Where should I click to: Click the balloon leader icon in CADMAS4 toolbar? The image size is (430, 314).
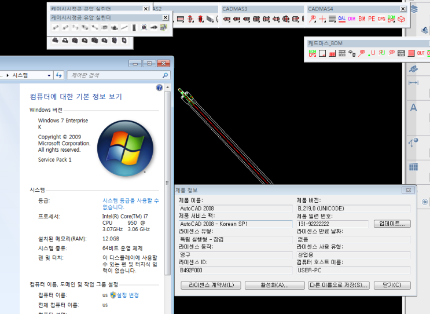pyautogui.click(x=313, y=19)
